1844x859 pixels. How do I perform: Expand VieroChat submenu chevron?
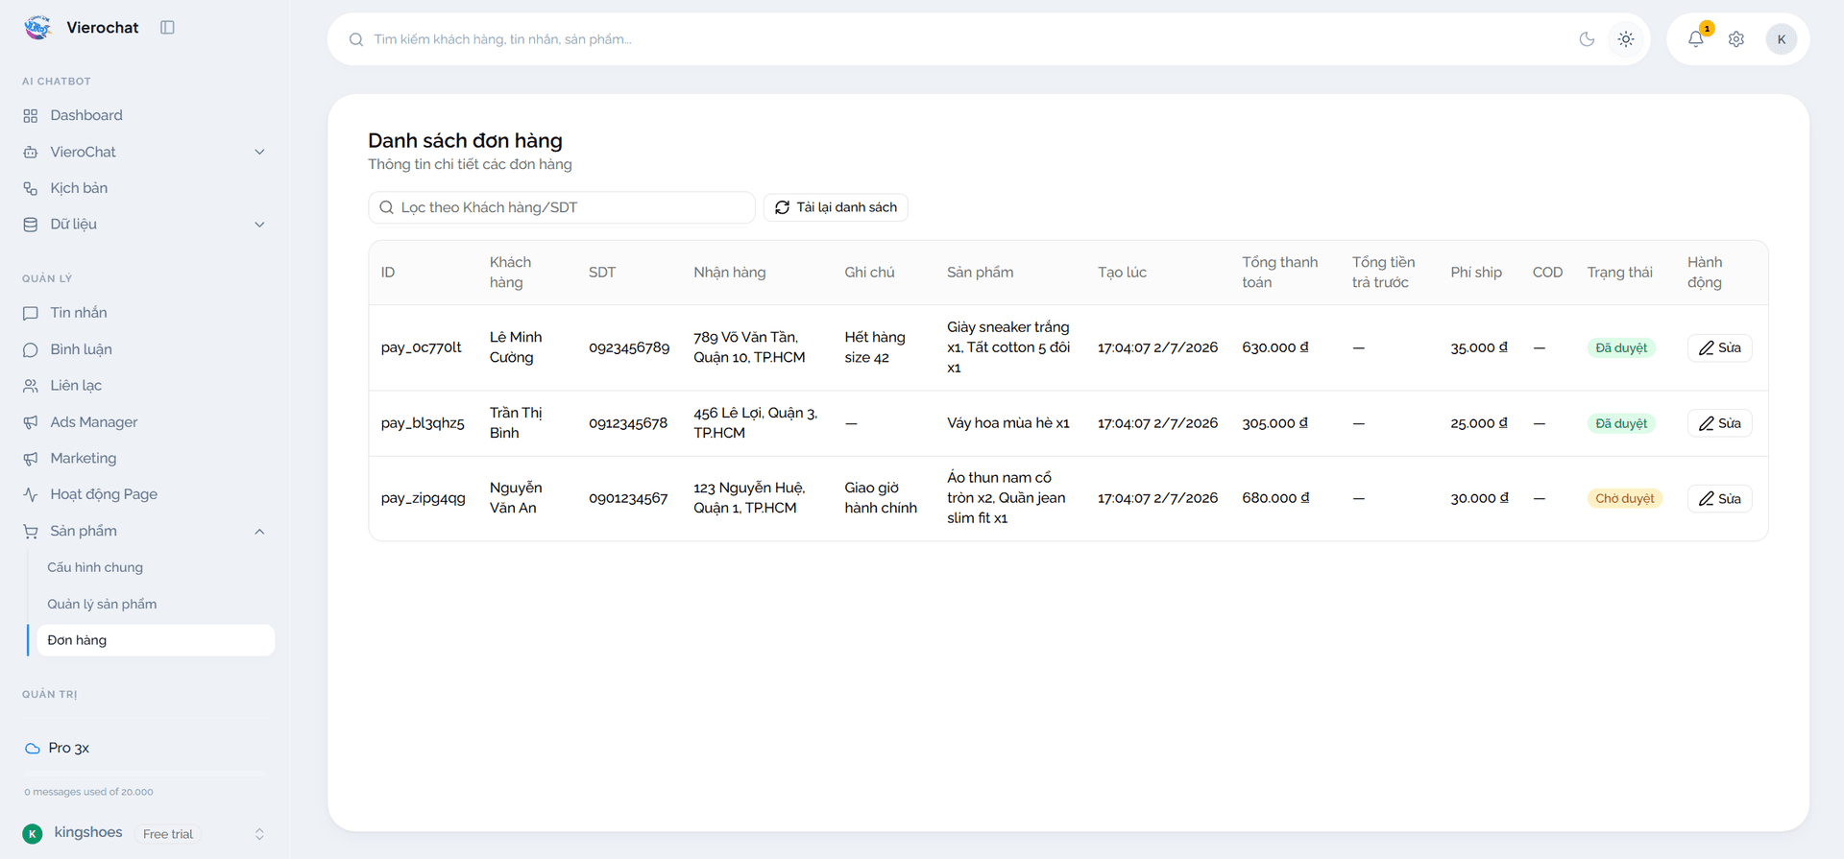(x=259, y=152)
